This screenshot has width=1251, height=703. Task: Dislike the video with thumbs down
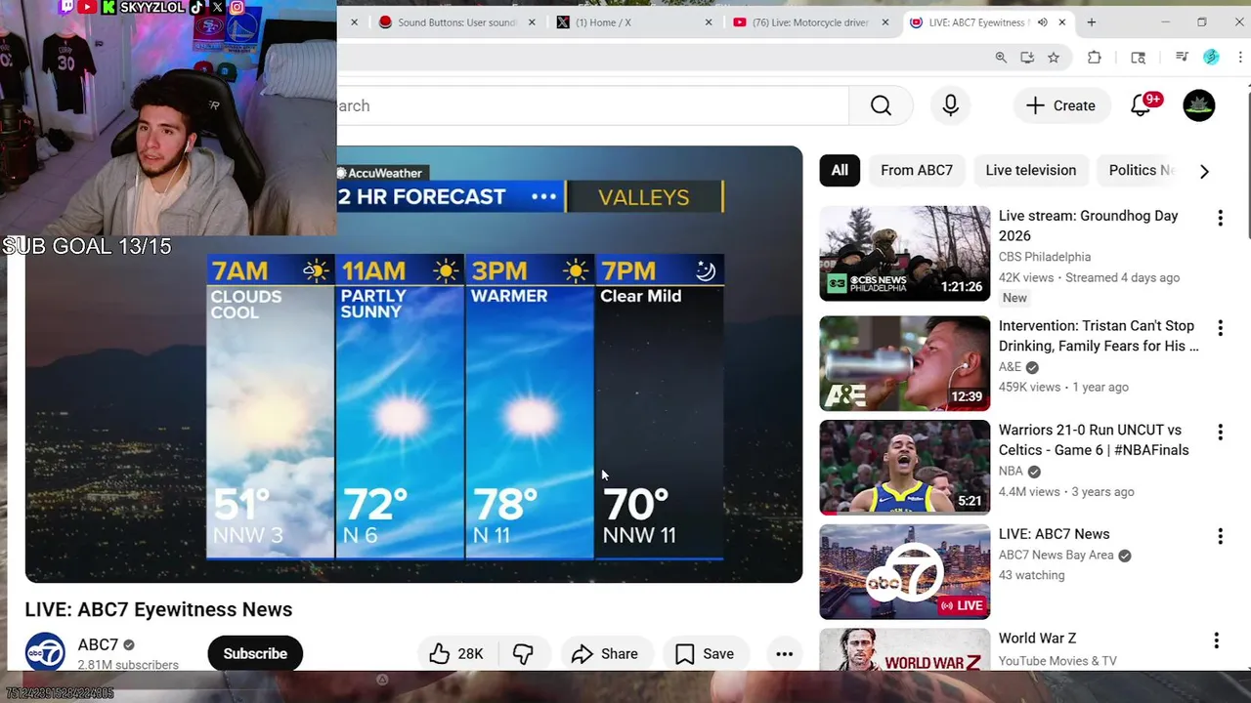523,654
